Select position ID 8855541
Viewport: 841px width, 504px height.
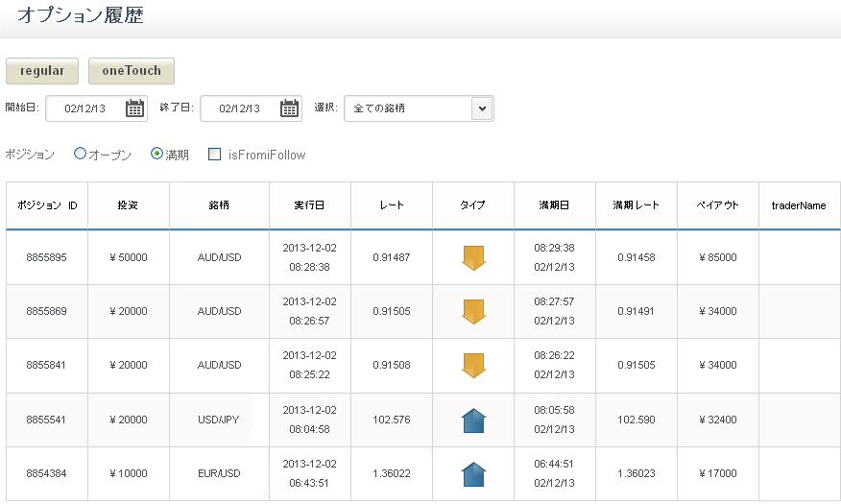pyautogui.click(x=46, y=420)
